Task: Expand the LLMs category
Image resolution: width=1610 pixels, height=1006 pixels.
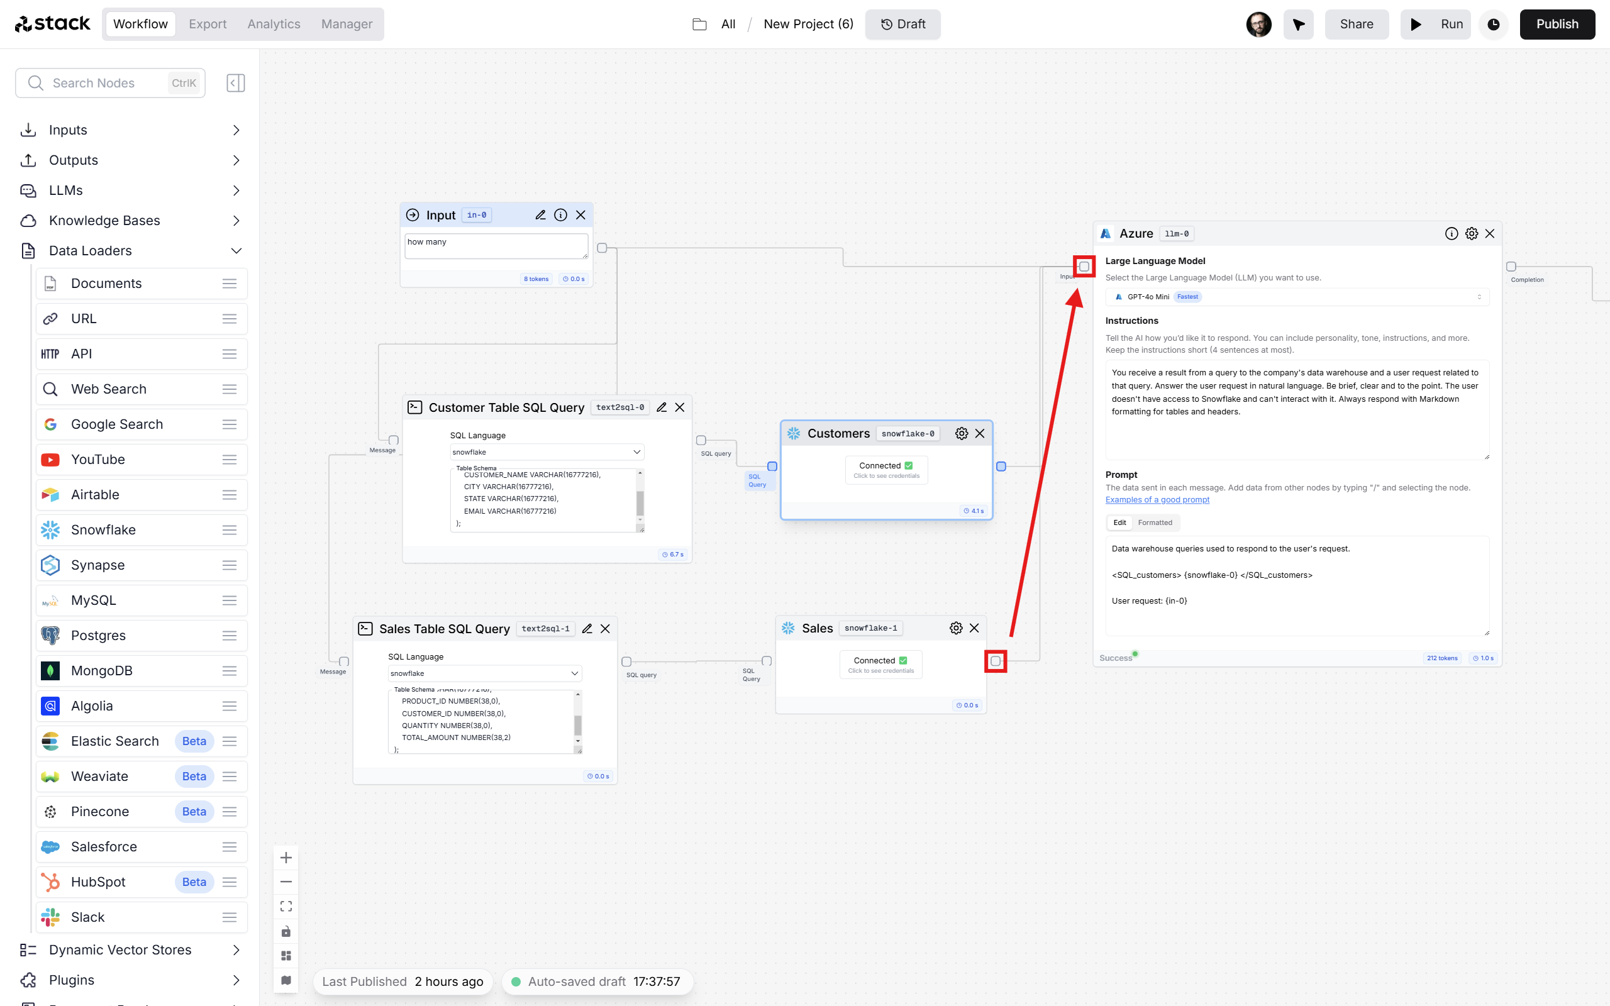Action: (130, 191)
